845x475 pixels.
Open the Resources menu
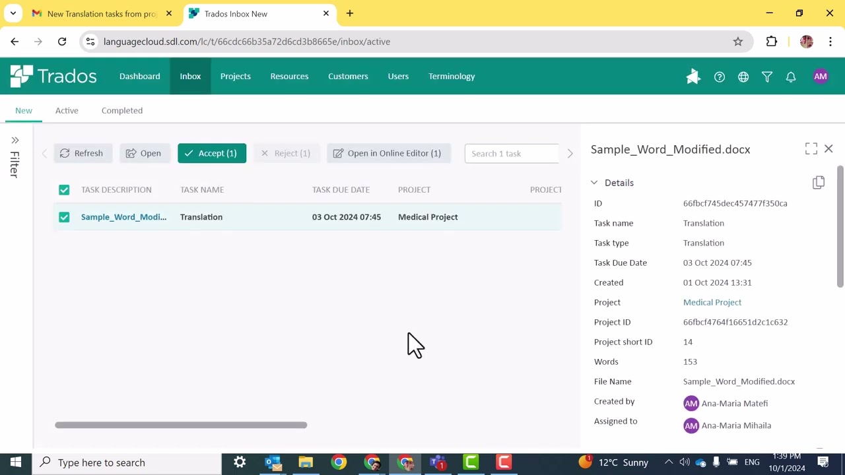(x=289, y=77)
